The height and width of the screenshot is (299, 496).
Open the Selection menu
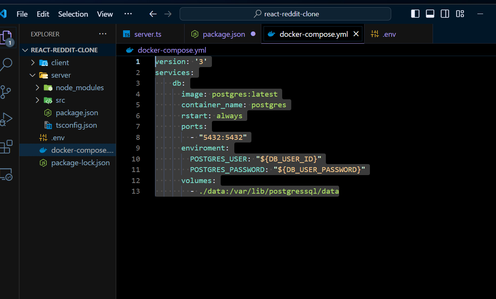(73, 14)
